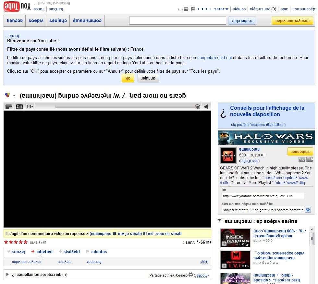
Task: Click 'Je préfère l'ancienne disposition !'
Action: coord(258,125)
